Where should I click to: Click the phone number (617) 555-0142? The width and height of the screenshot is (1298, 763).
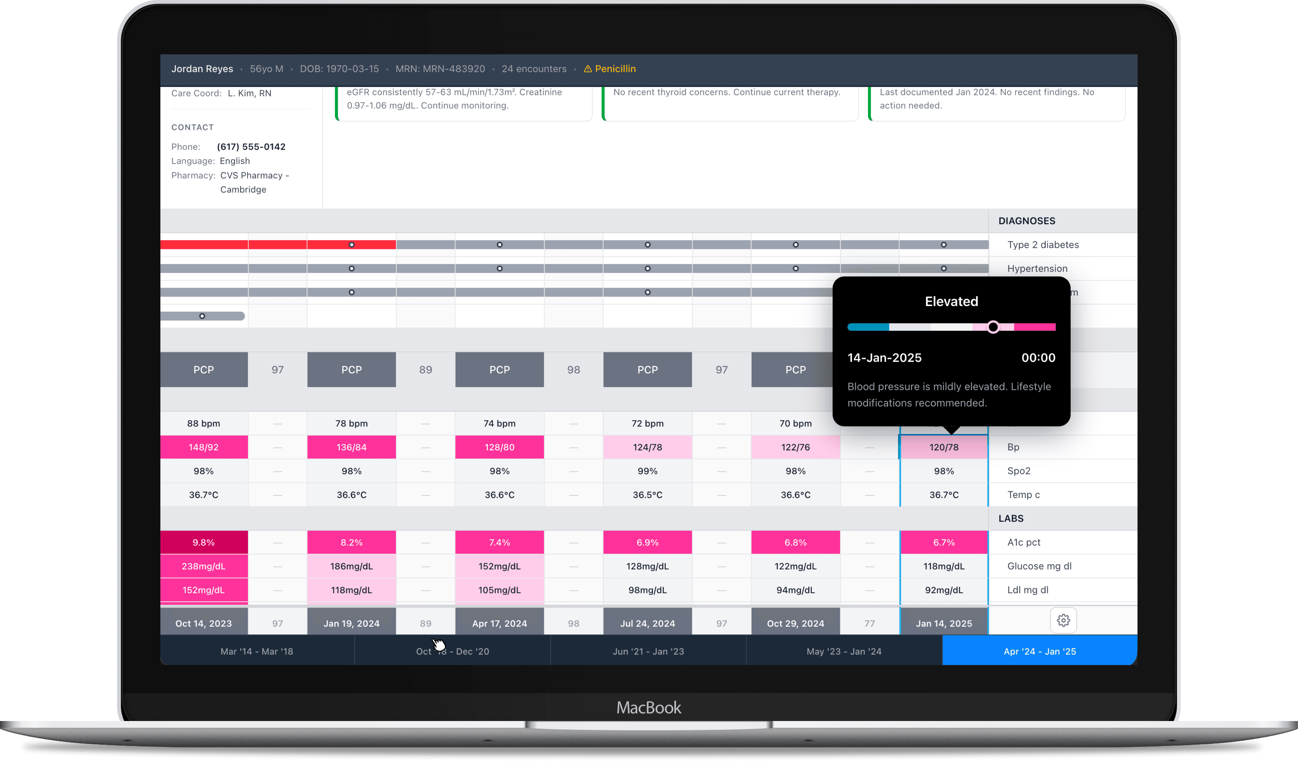(x=251, y=147)
